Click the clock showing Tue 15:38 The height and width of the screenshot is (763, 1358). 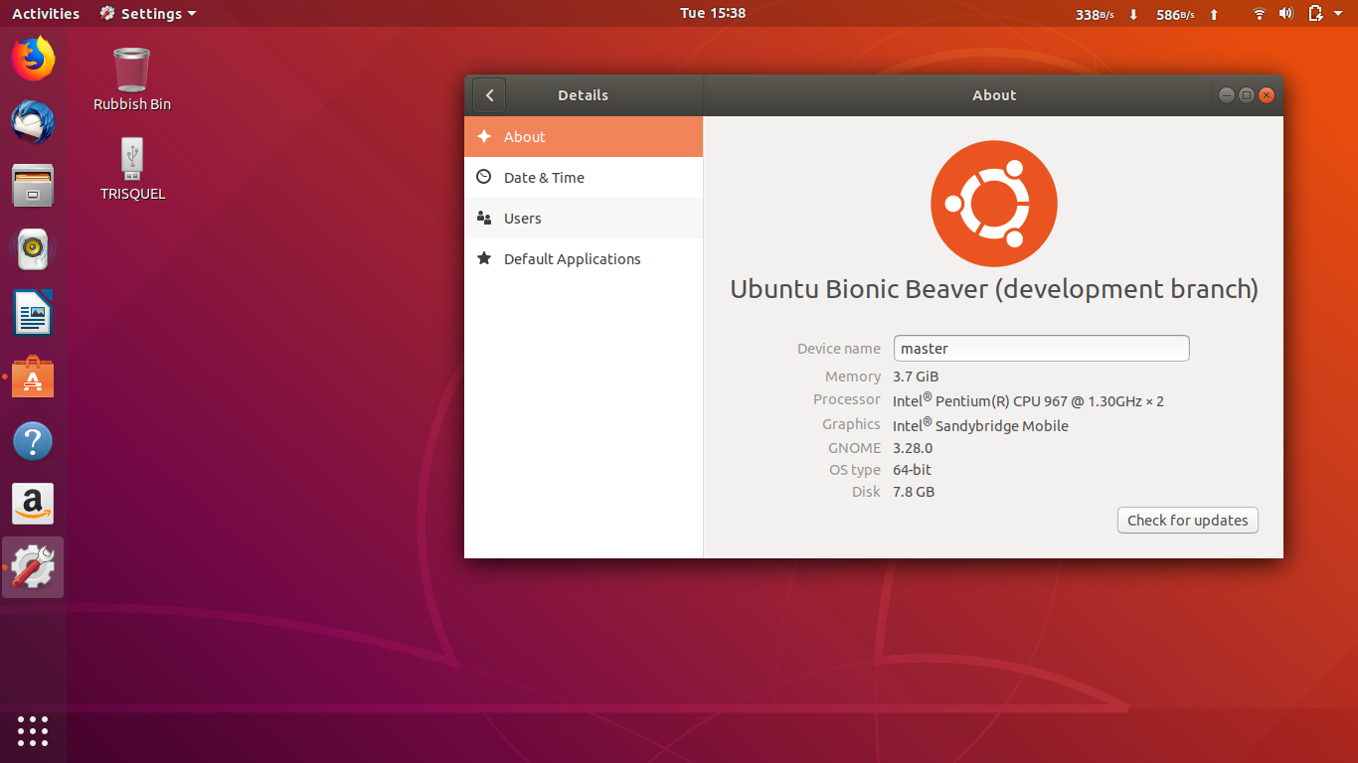[712, 13]
